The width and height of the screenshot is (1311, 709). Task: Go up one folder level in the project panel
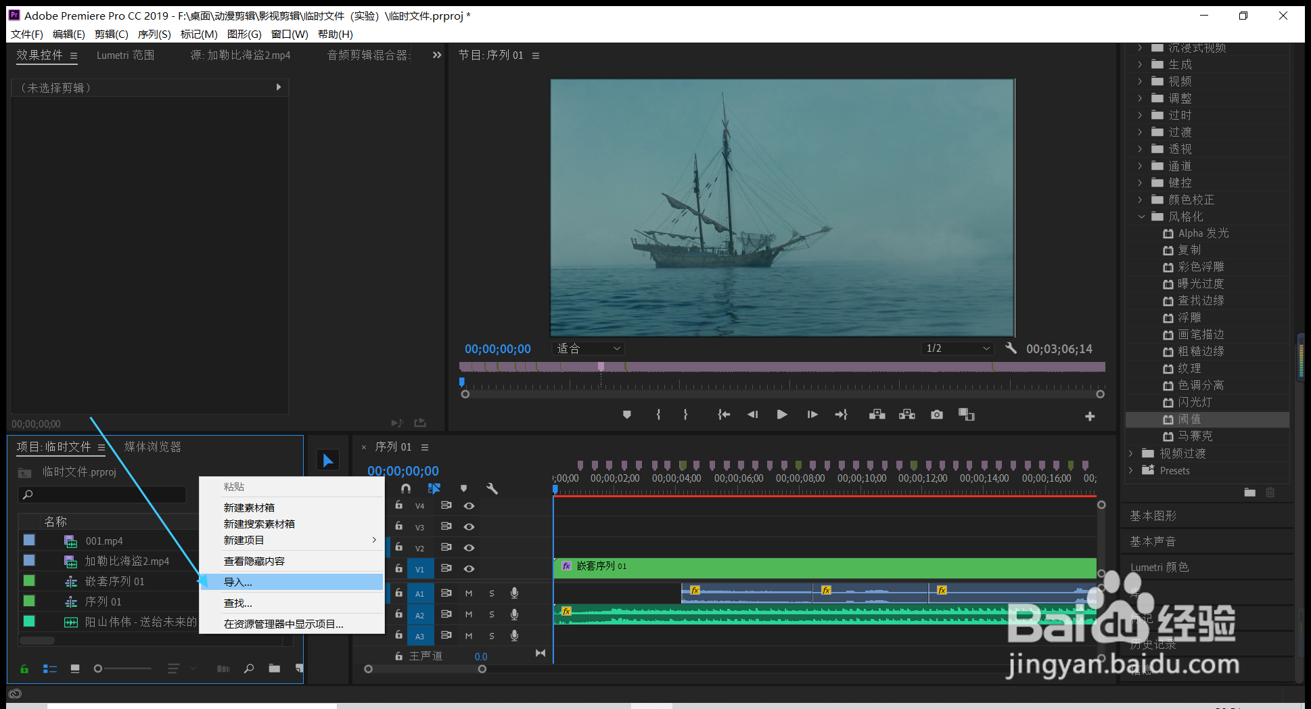(x=25, y=472)
